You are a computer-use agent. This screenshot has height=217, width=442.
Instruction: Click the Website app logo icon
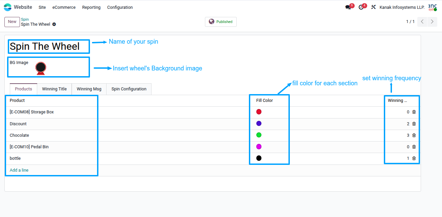pyautogui.click(x=7, y=7)
